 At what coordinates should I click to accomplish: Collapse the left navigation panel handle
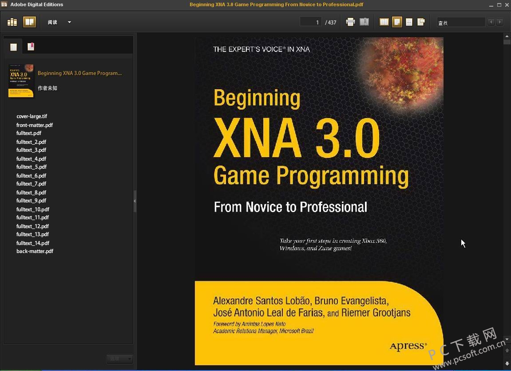[x=135, y=201]
